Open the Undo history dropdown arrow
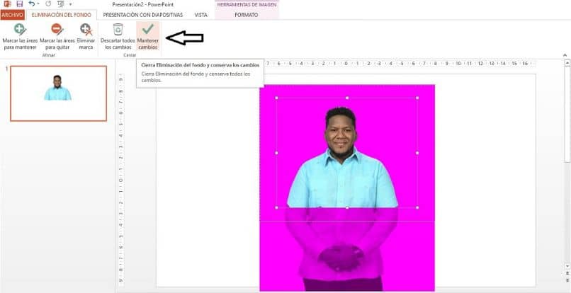 point(38,4)
